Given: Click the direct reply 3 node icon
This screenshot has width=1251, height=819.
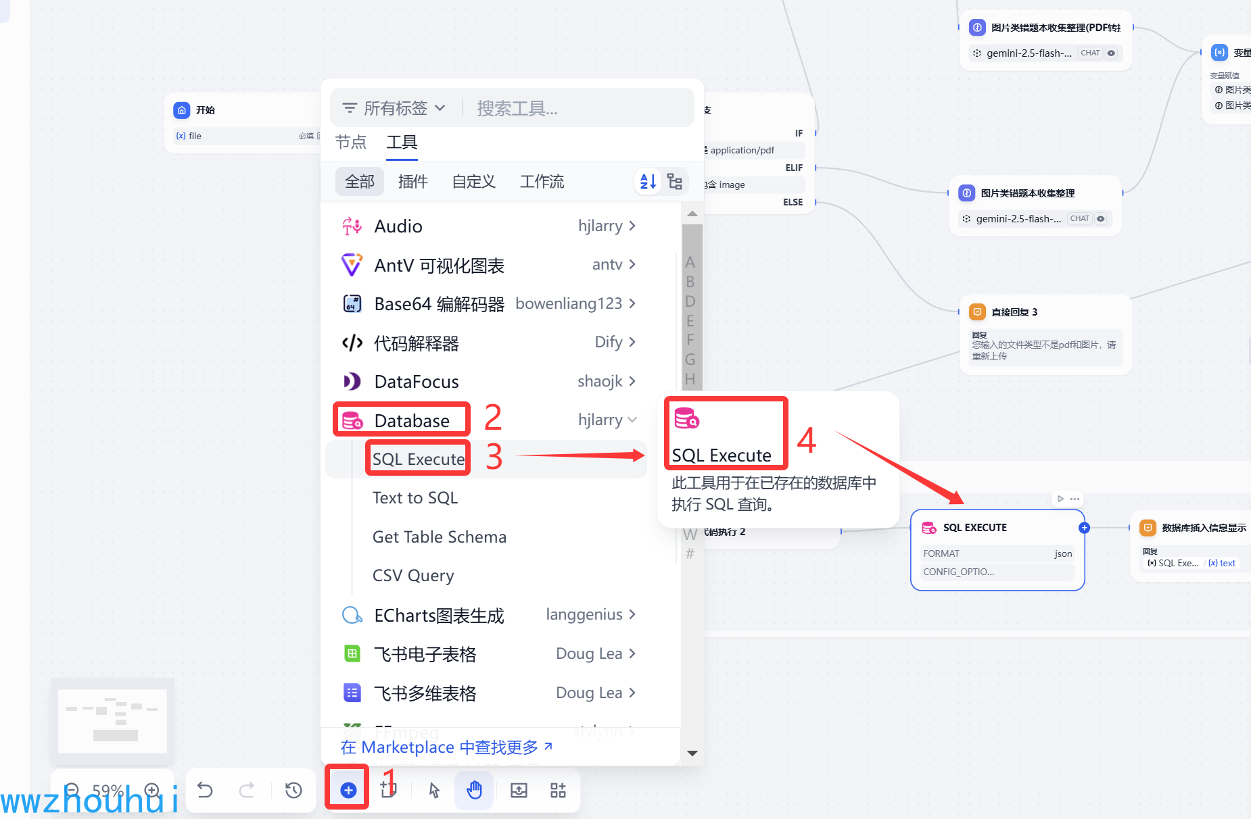Looking at the screenshot, I should (977, 312).
